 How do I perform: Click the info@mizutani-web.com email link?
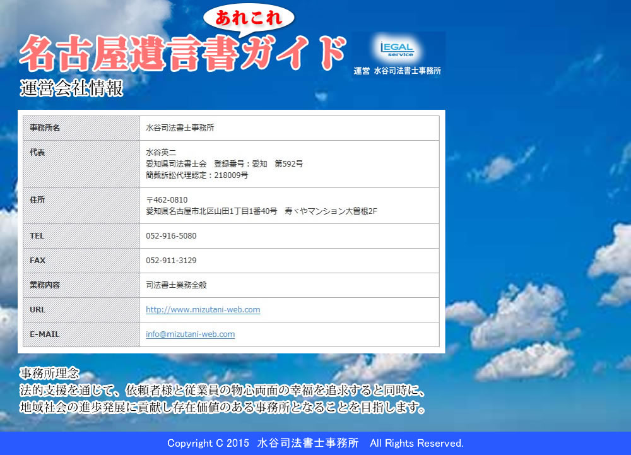[x=190, y=334]
